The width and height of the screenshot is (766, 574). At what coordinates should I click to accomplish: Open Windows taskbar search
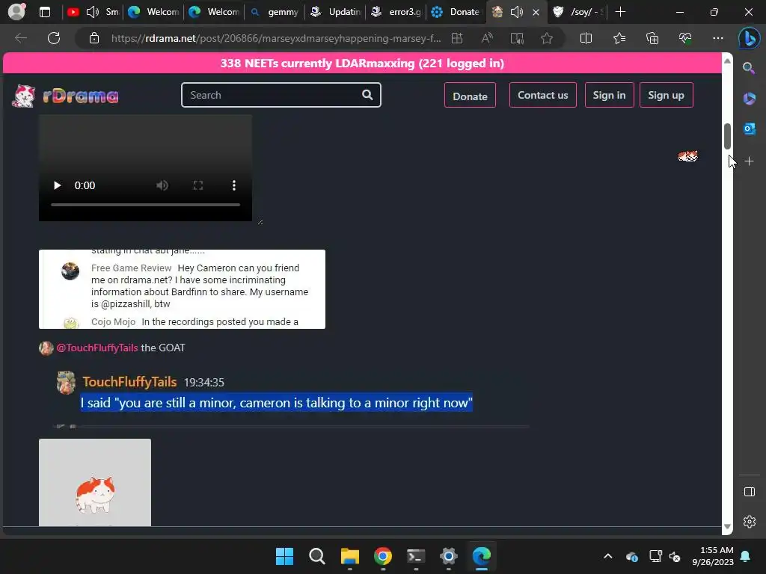pyautogui.click(x=317, y=556)
